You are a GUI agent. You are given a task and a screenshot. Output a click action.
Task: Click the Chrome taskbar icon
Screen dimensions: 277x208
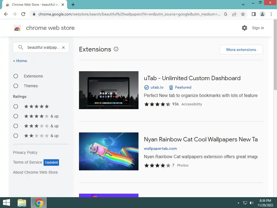tap(39, 203)
